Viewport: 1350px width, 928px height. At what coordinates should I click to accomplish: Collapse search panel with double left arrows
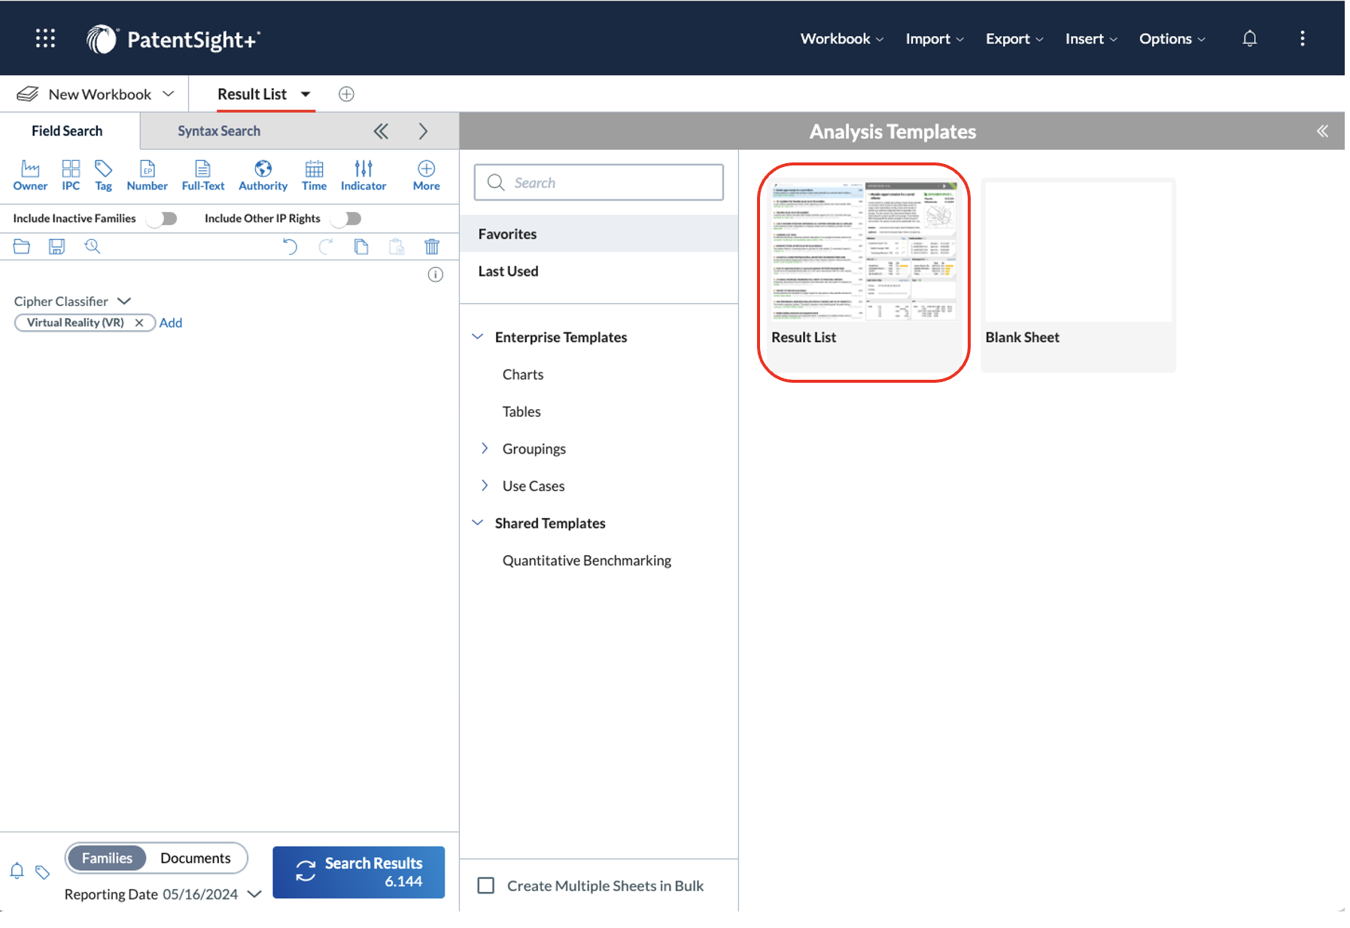click(x=382, y=131)
